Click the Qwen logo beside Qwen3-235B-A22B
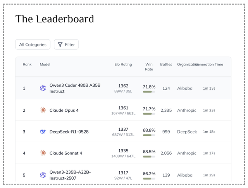This screenshot has width=248, height=188. click(43, 175)
